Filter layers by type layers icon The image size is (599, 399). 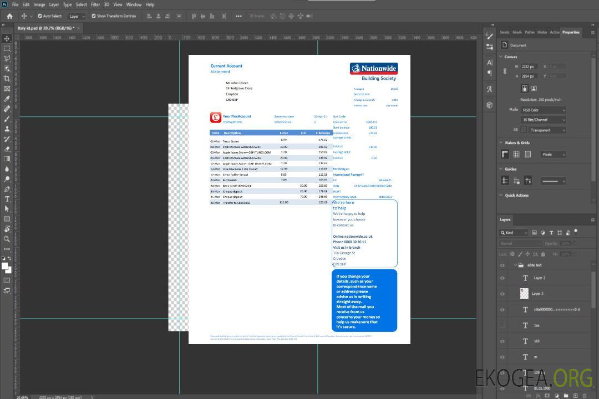tap(551, 233)
